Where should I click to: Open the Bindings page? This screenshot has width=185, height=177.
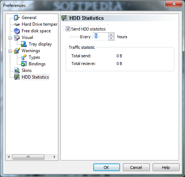coord(37,64)
